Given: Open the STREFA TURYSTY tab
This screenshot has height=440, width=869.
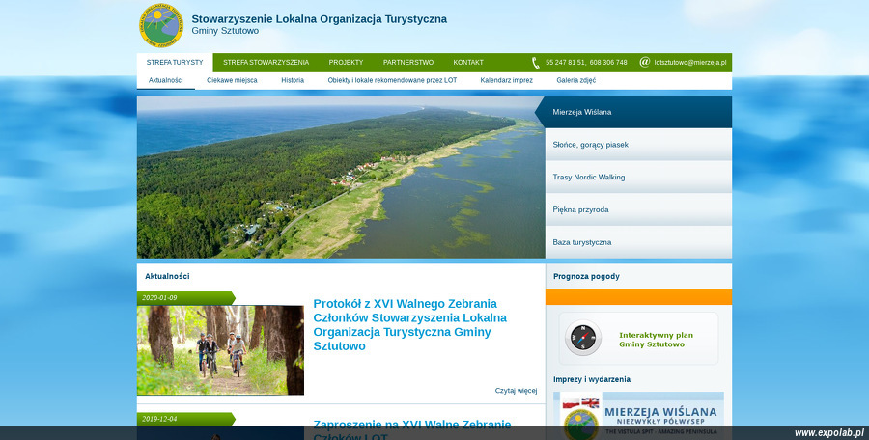Looking at the screenshot, I should coord(175,63).
